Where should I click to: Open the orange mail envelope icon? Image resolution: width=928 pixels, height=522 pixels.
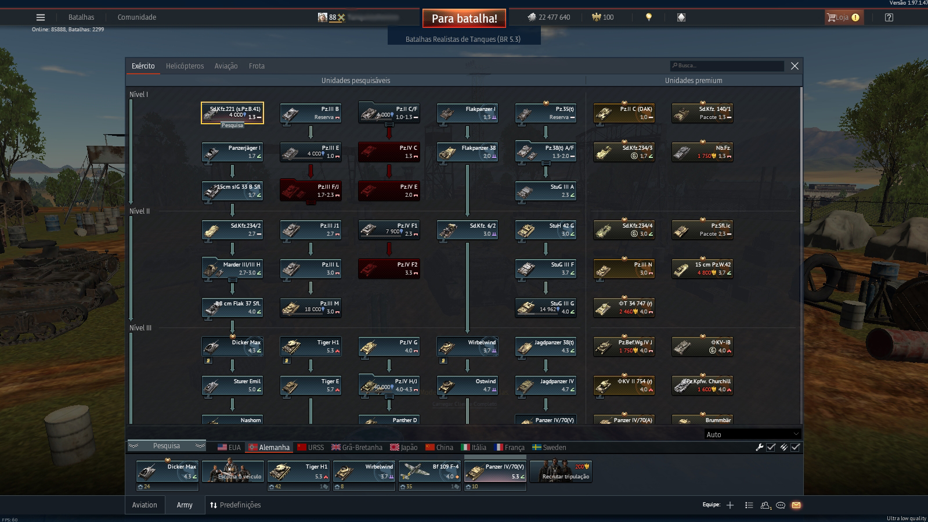796,505
